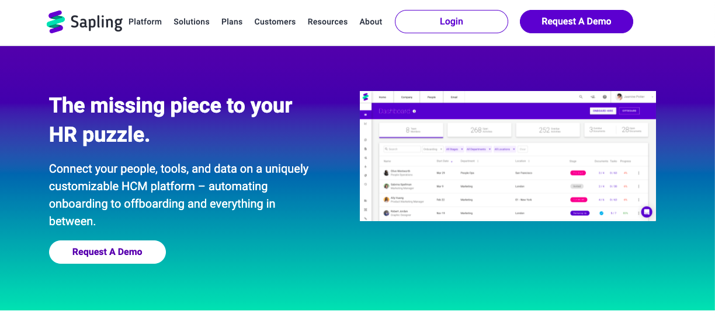Click Robert Jordan's blue checkmark icon

point(601,213)
